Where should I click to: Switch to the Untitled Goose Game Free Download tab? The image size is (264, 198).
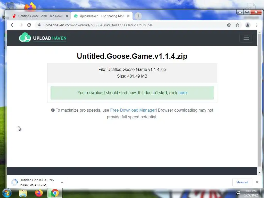40,16
